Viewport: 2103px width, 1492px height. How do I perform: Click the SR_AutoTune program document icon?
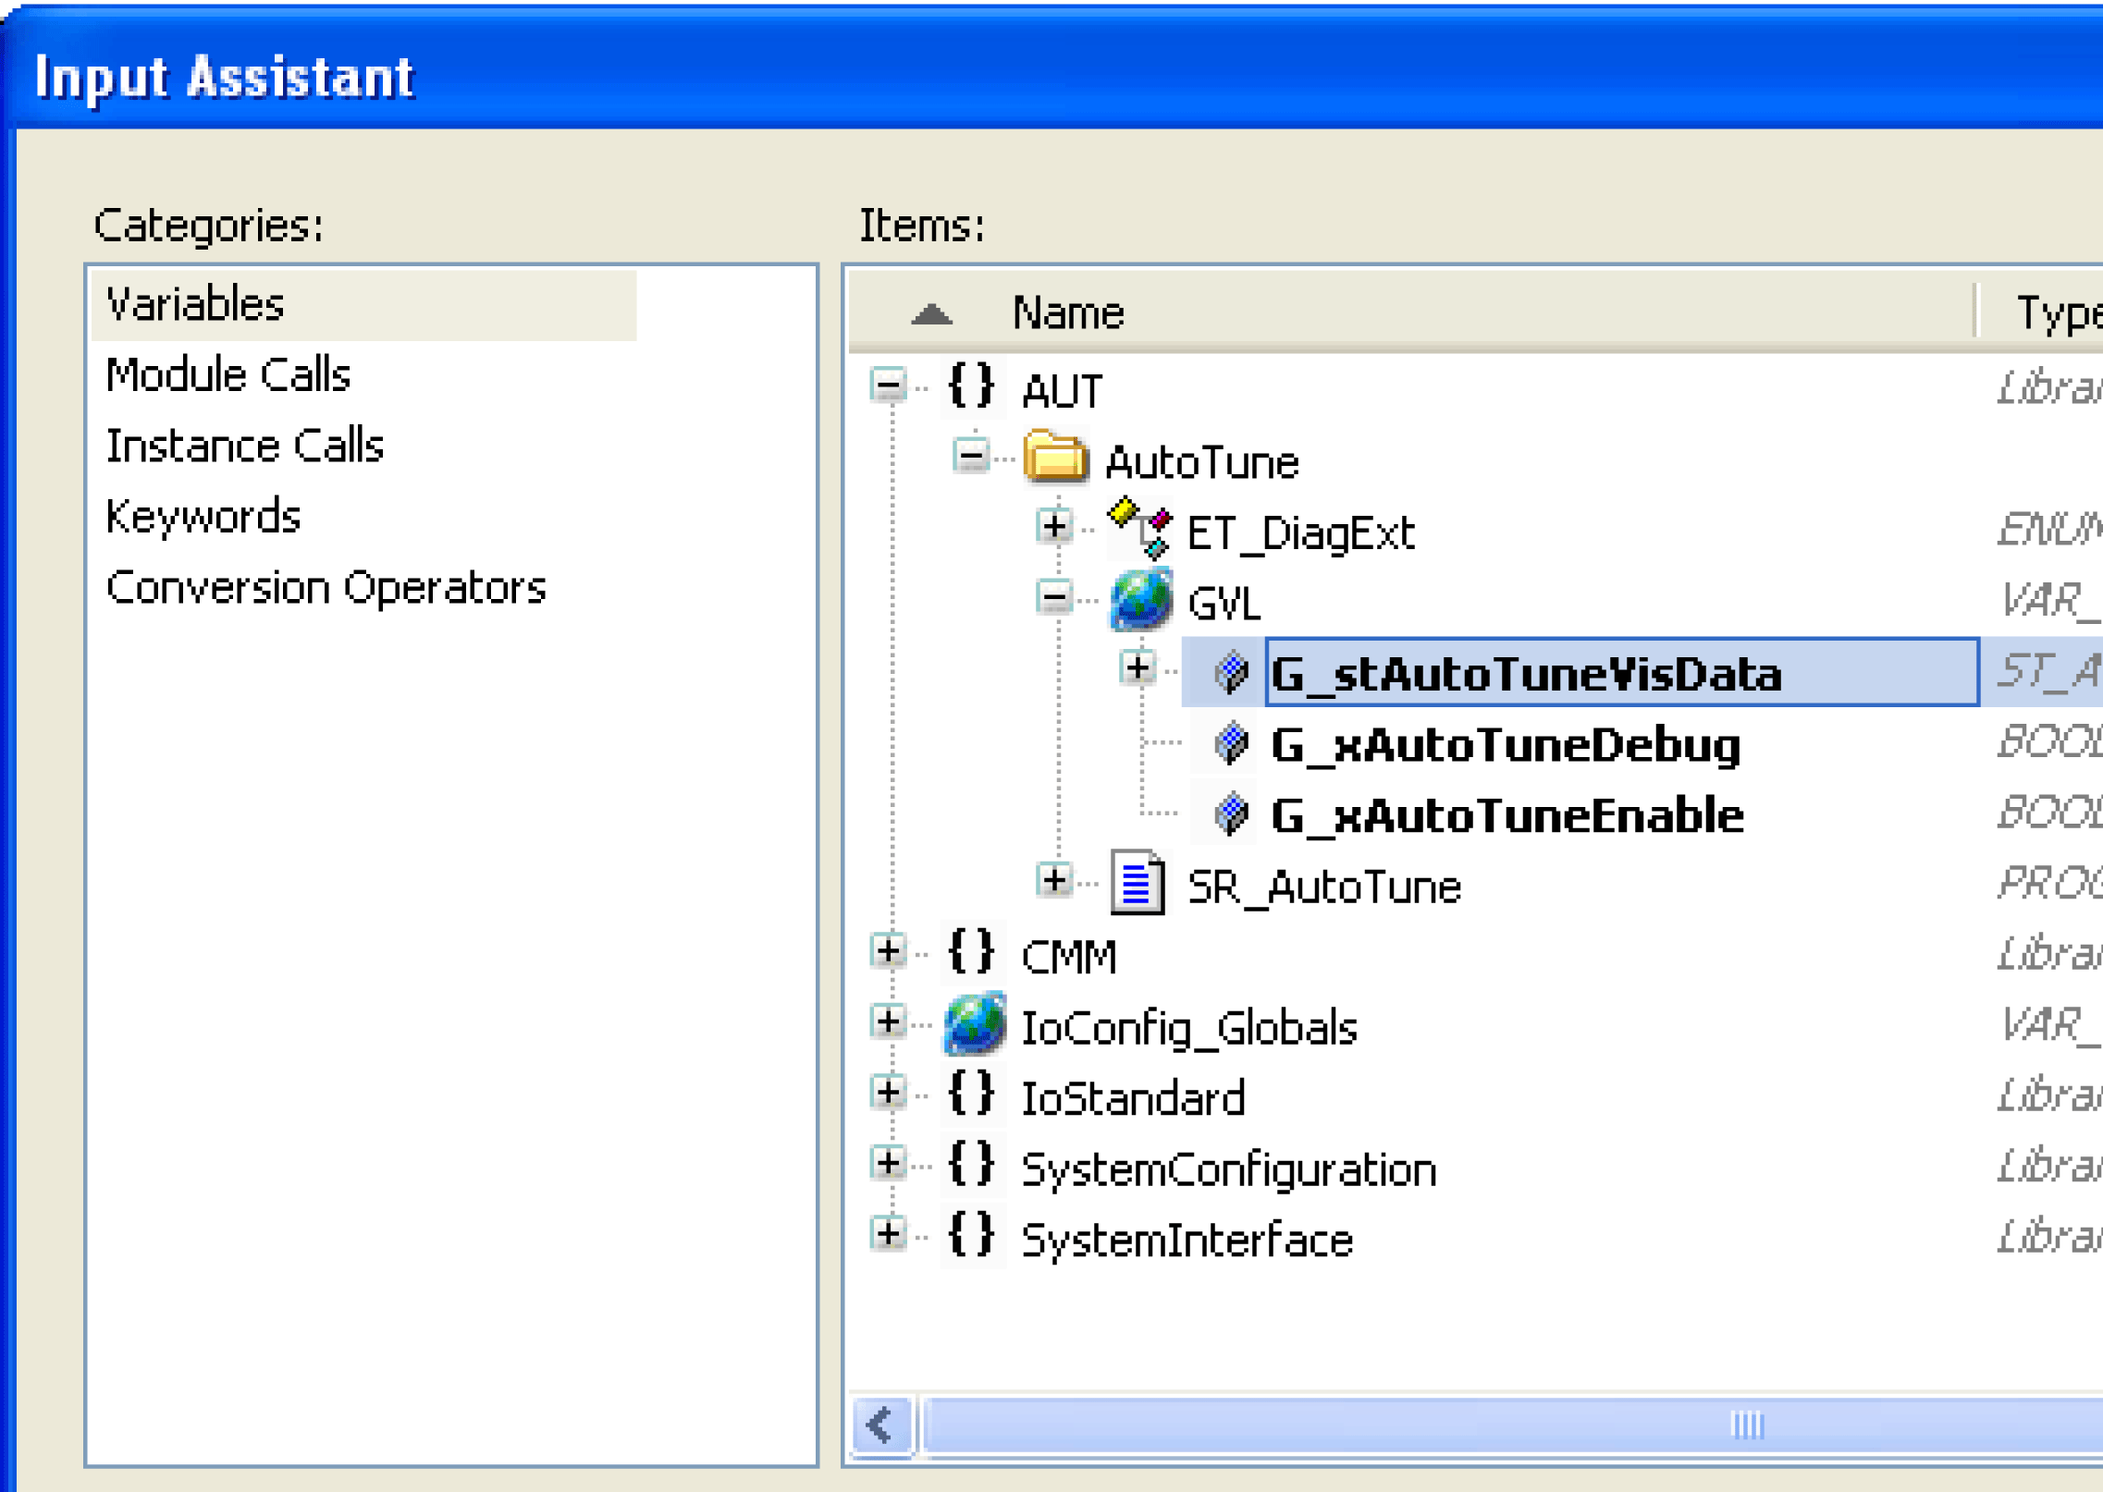pos(1138,884)
